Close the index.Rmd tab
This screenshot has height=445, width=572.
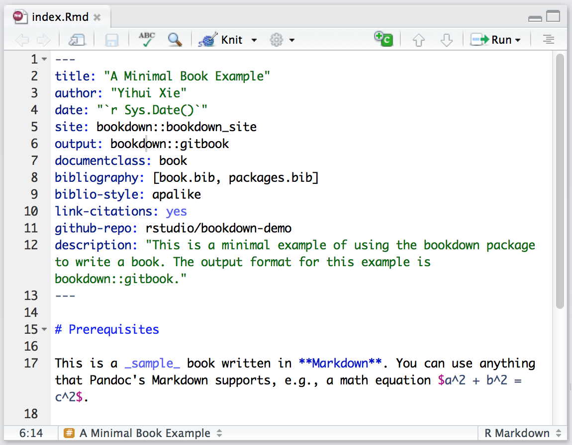(x=97, y=17)
